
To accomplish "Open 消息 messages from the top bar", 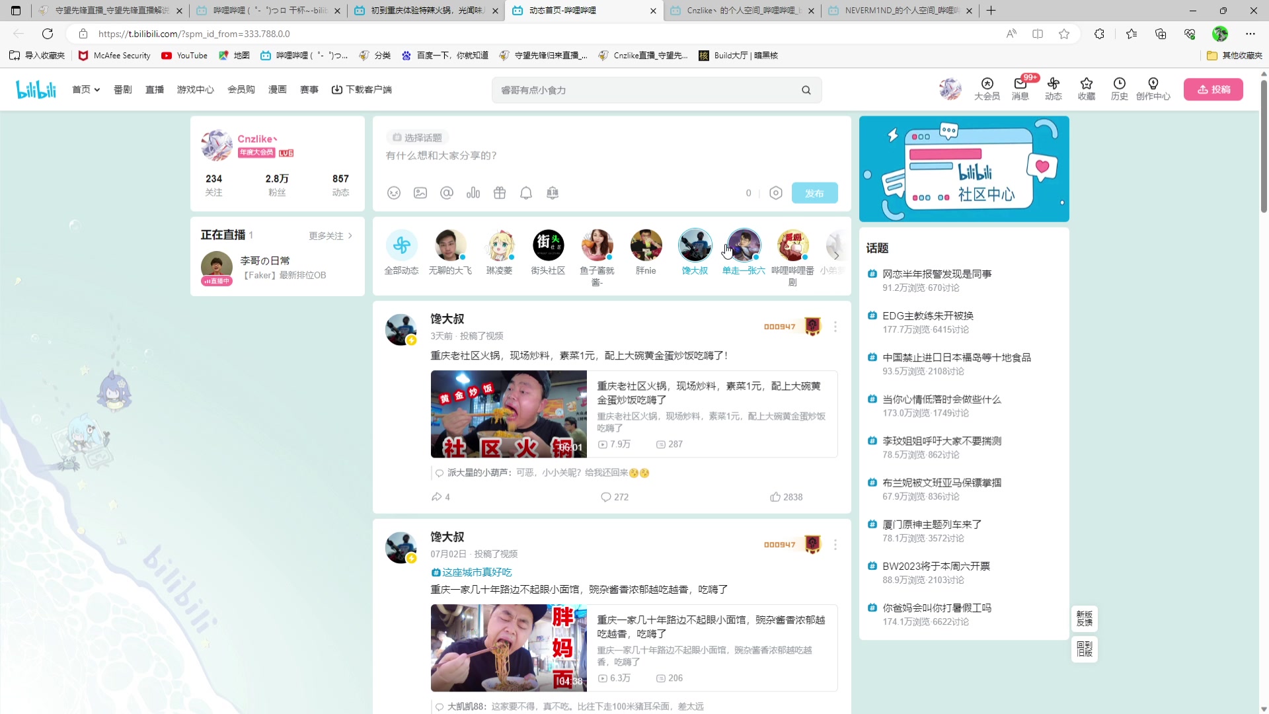I will 1019,89.
